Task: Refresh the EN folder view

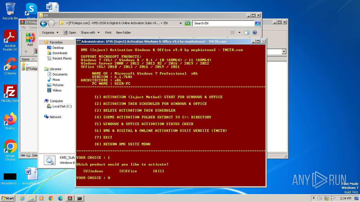Action: pos(188,23)
